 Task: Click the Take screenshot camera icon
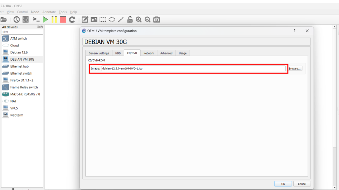157,20
